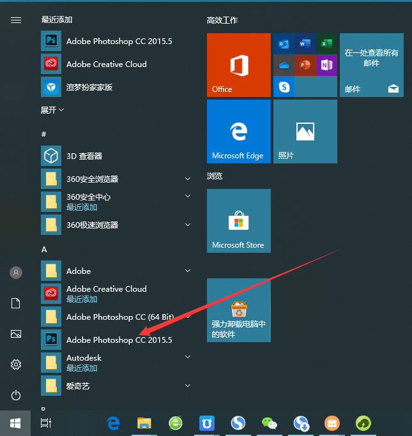
Task: Click the Power button in Start sidebar
Action: pyautogui.click(x=16, y=395)
